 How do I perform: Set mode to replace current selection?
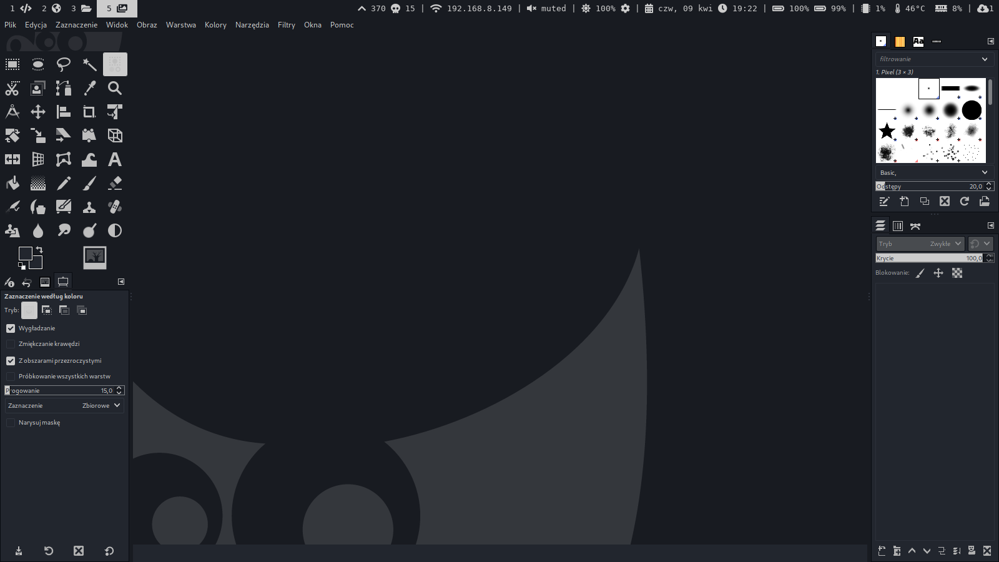point(29,310)
